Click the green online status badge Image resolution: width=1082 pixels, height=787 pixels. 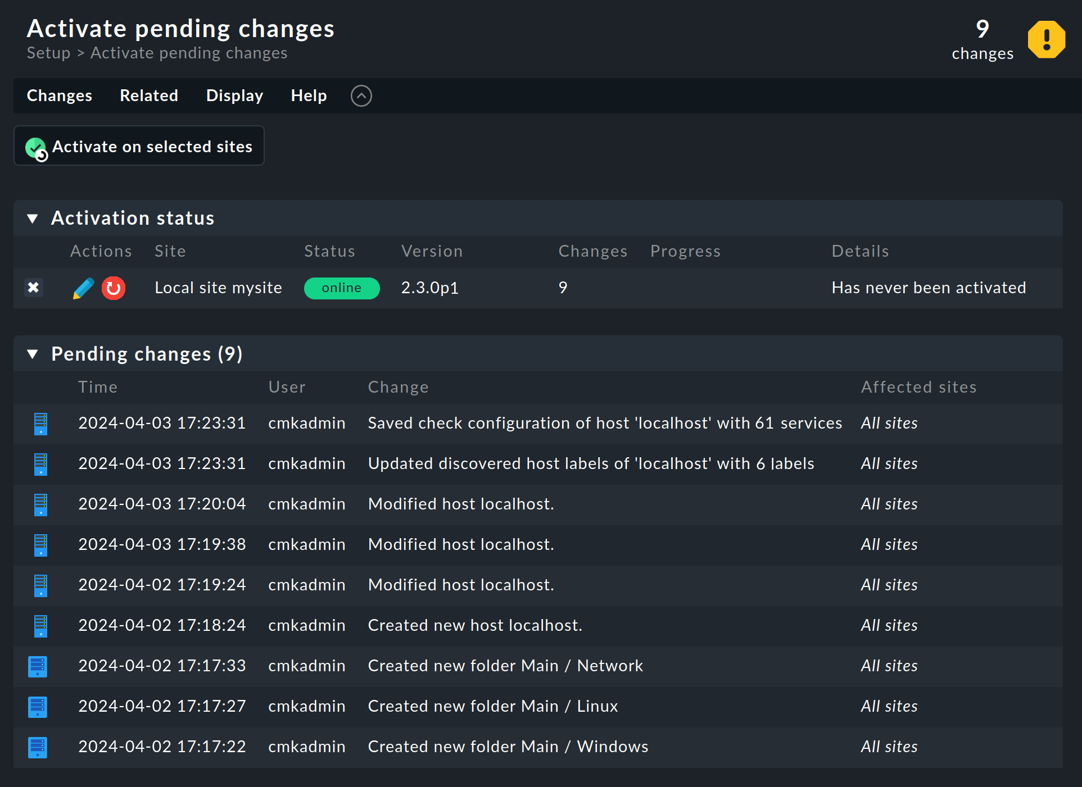[341, 288]
